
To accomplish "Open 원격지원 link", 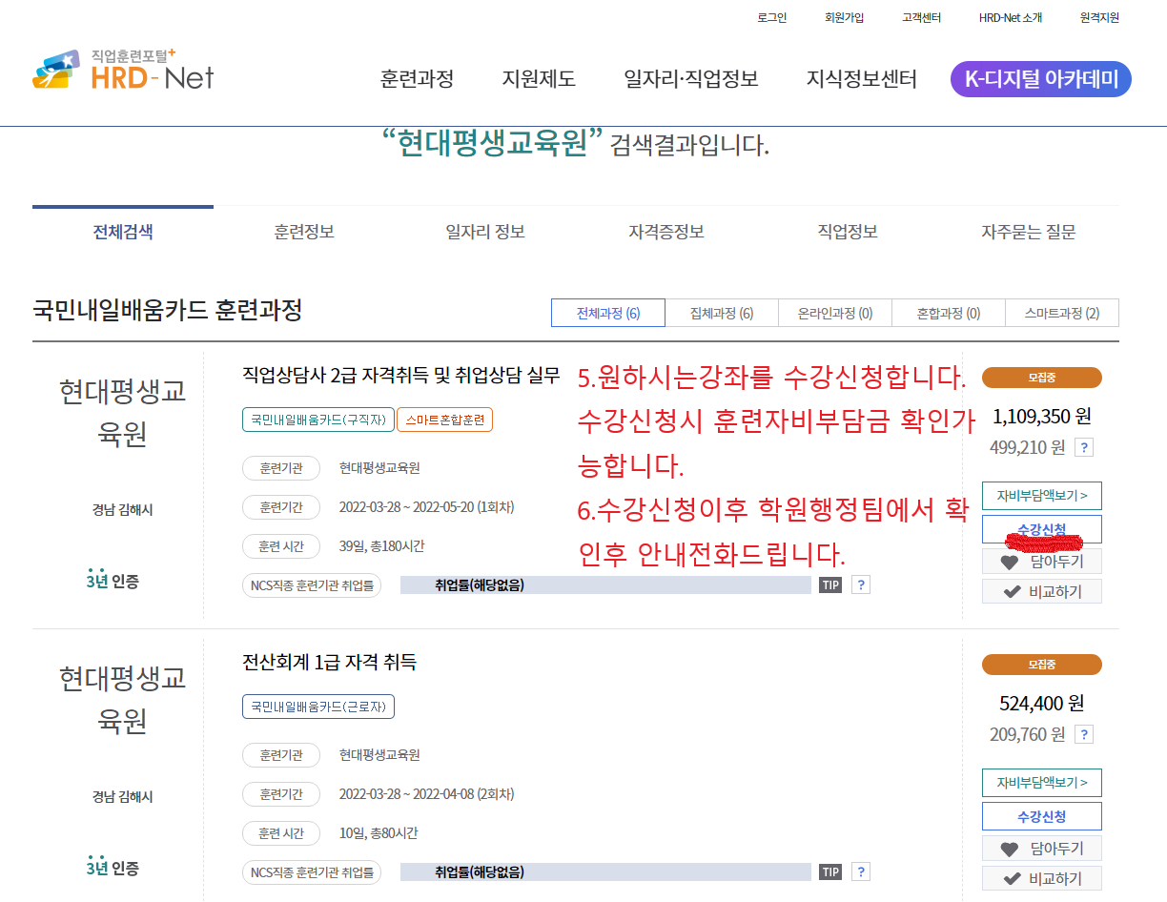I will pyautogui.click(x=1099, y=17).
